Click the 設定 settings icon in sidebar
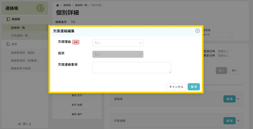This screenshot has width=253, height=129. coord(8,44)
